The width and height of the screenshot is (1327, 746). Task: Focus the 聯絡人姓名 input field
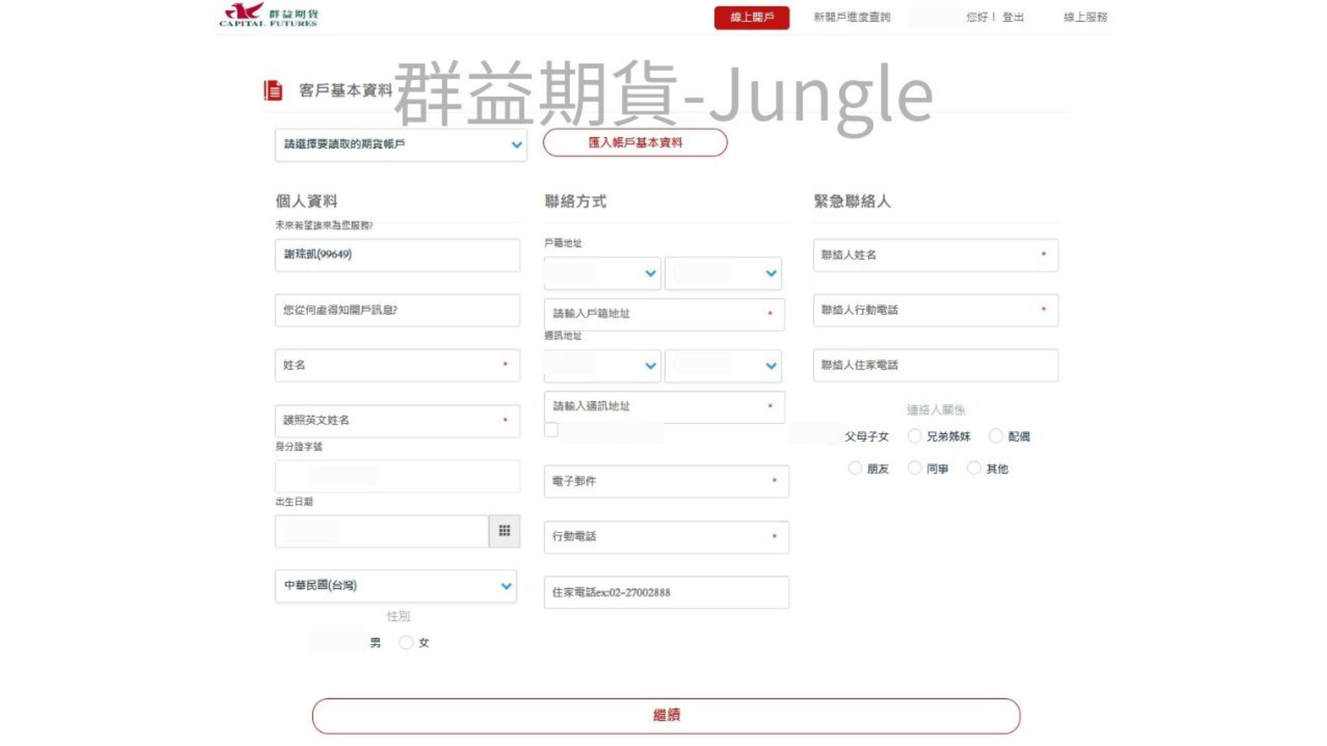point(934,255)
